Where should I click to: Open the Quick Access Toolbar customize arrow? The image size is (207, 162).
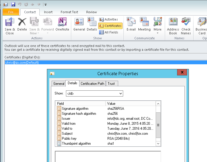(45, 5)
